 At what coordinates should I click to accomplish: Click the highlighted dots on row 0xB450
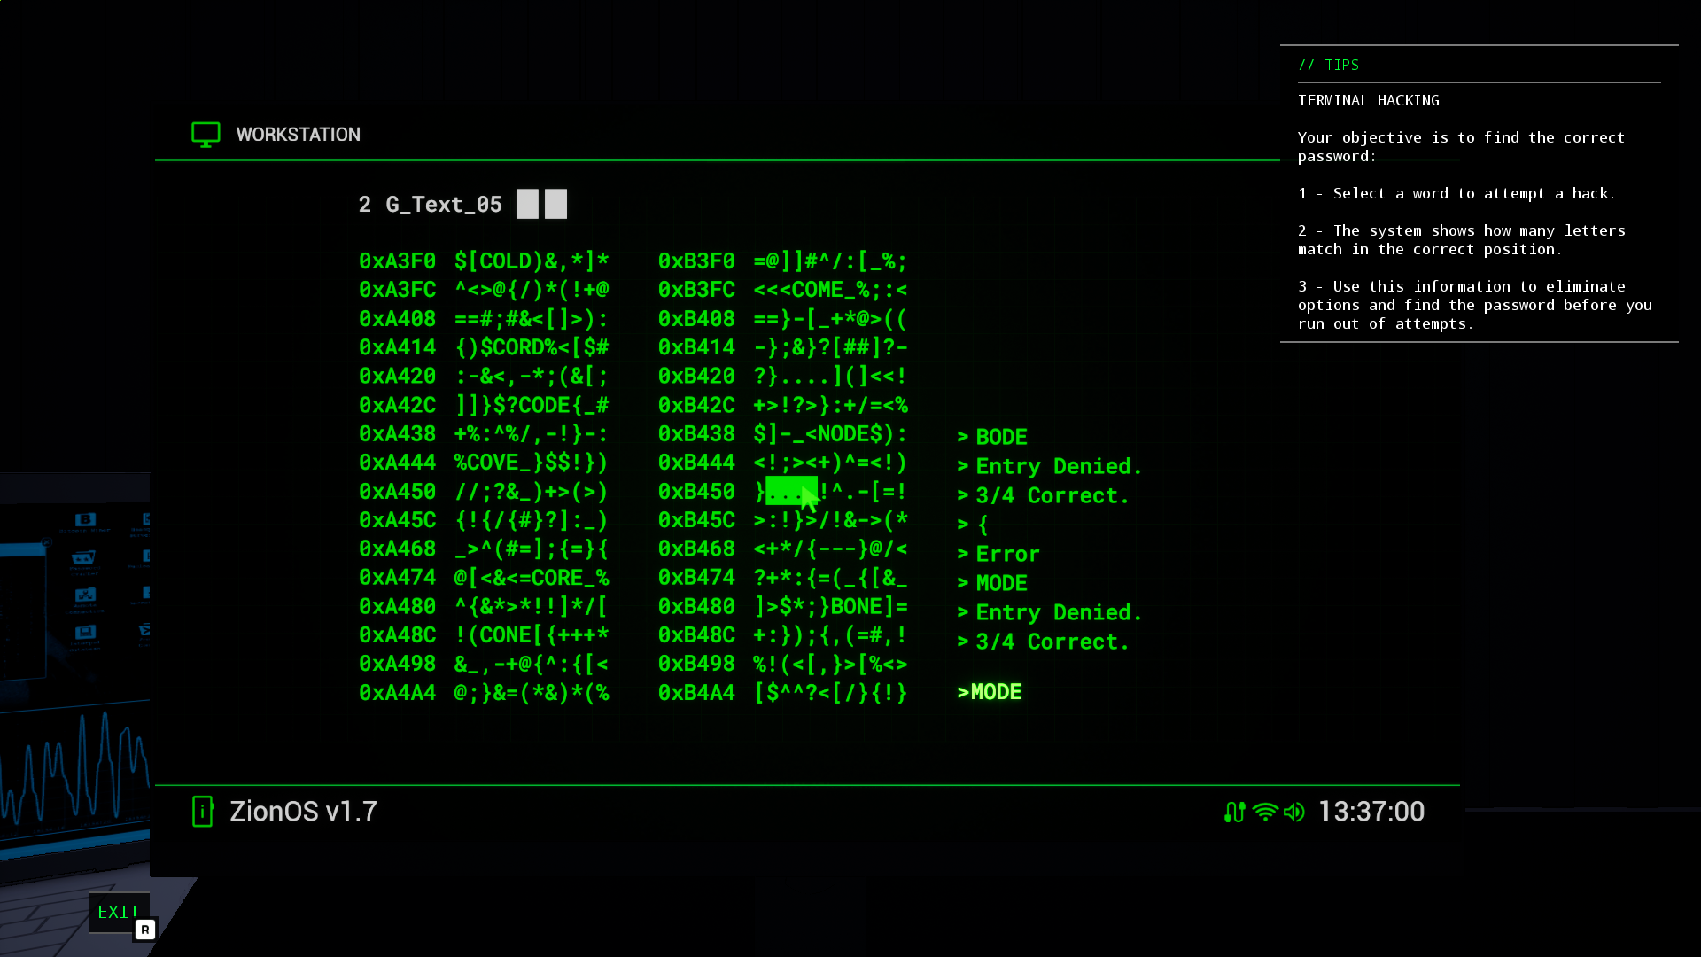792,492
